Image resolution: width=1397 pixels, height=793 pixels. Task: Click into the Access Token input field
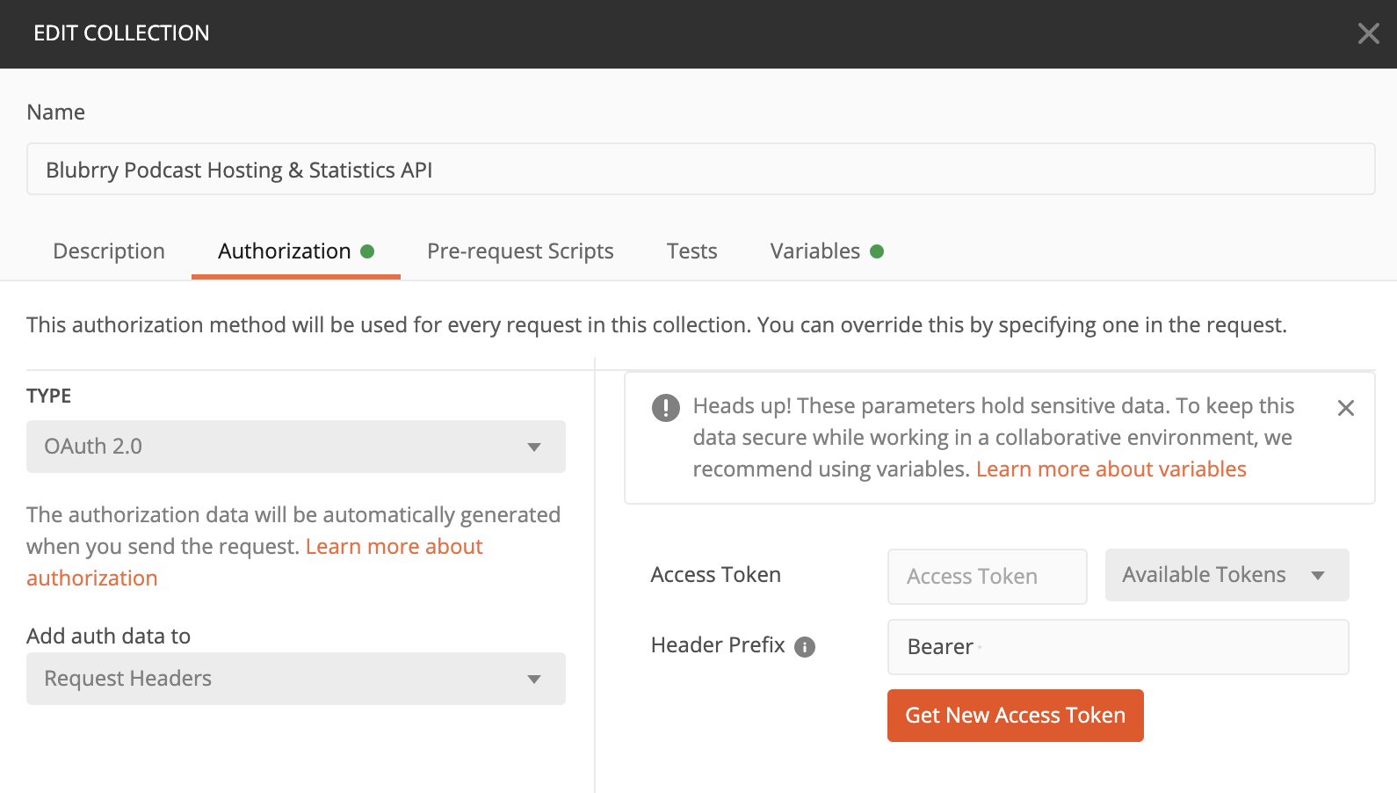988,577
